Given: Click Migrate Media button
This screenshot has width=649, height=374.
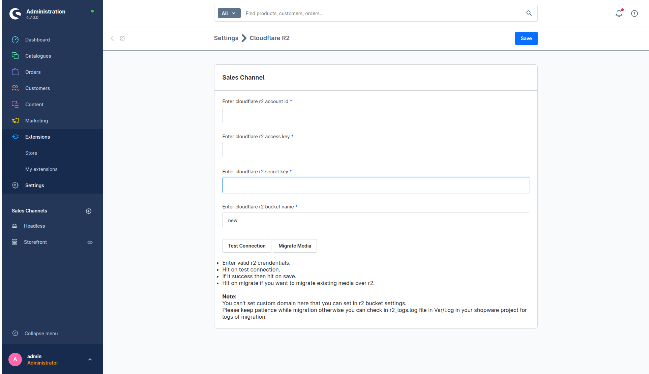Looking at the screenshot, I should (295, 246).
